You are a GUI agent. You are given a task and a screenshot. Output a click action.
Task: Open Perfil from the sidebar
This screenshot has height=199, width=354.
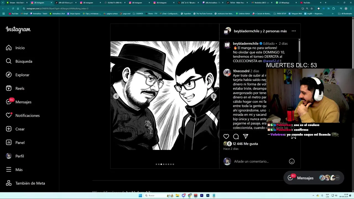15,156
